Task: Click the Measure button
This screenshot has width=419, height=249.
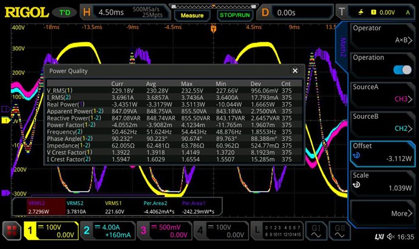Action: 192,15
